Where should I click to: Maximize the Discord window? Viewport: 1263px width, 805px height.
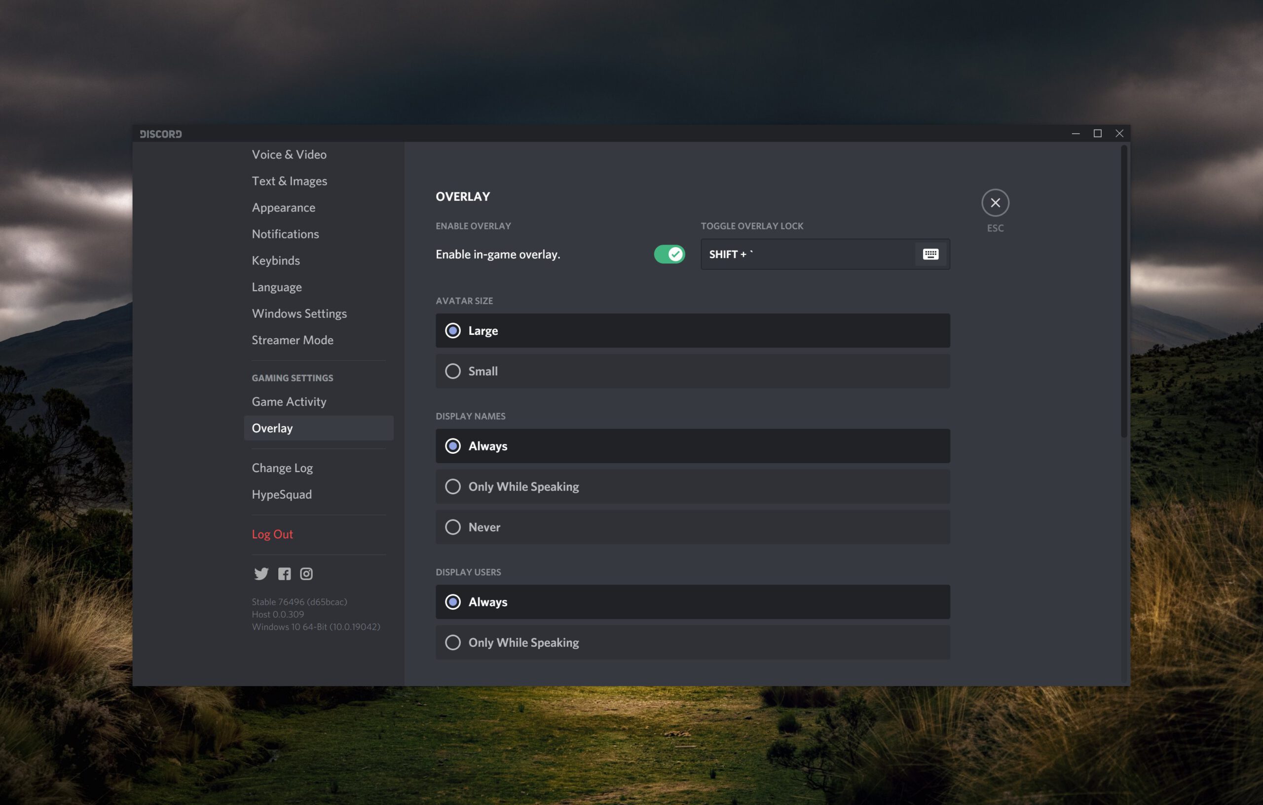coord(1097,134)
